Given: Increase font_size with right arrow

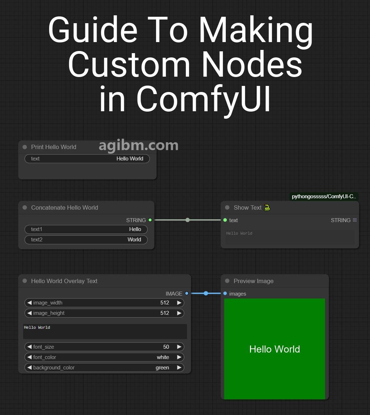Looking at the screenshot, I should coord(179,347).
